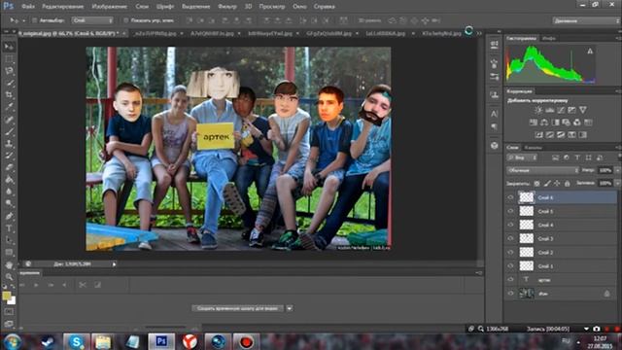Hide layer Слой 4

pos(510,225)
